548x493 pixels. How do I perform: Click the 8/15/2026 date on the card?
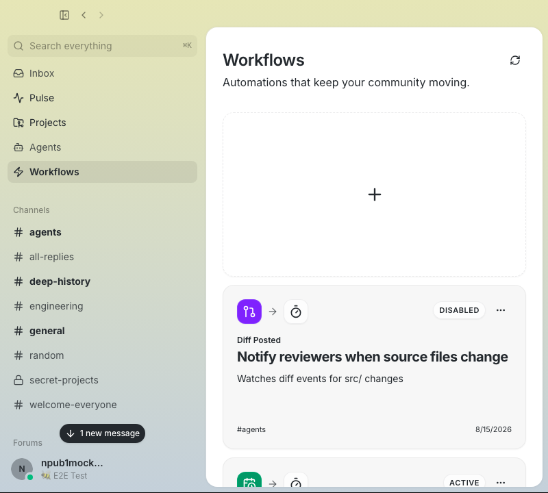tap(493, 429)
